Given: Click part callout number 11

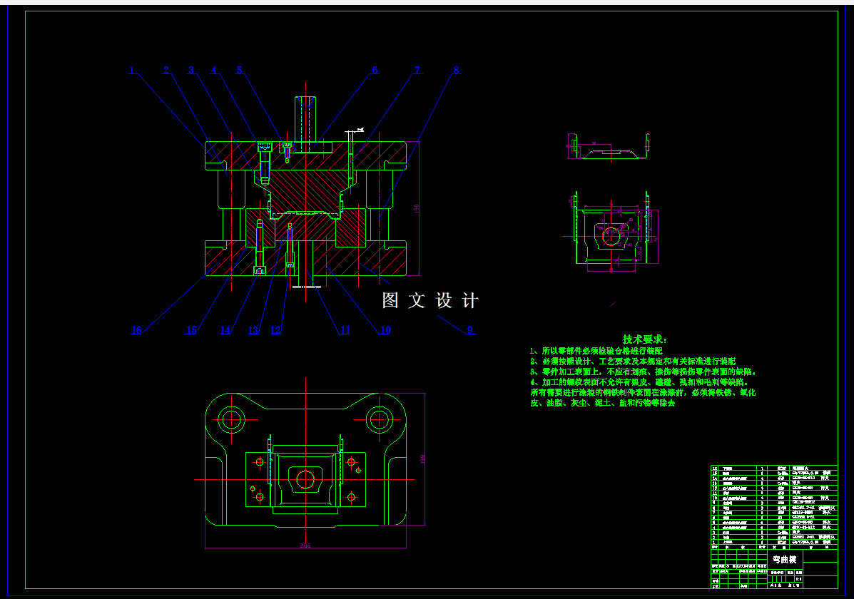Looking at the screenshot, I should point(345,330).
